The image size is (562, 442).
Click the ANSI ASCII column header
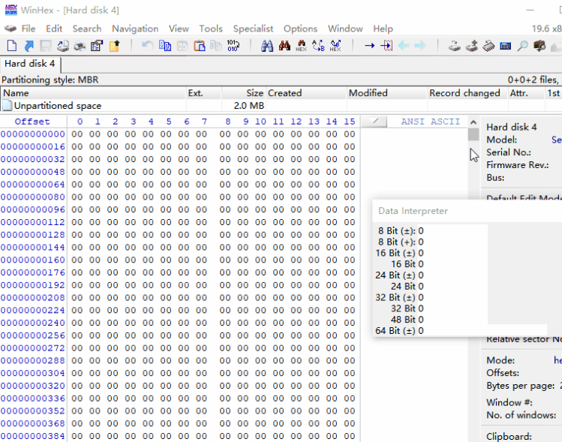click(431, 122)
